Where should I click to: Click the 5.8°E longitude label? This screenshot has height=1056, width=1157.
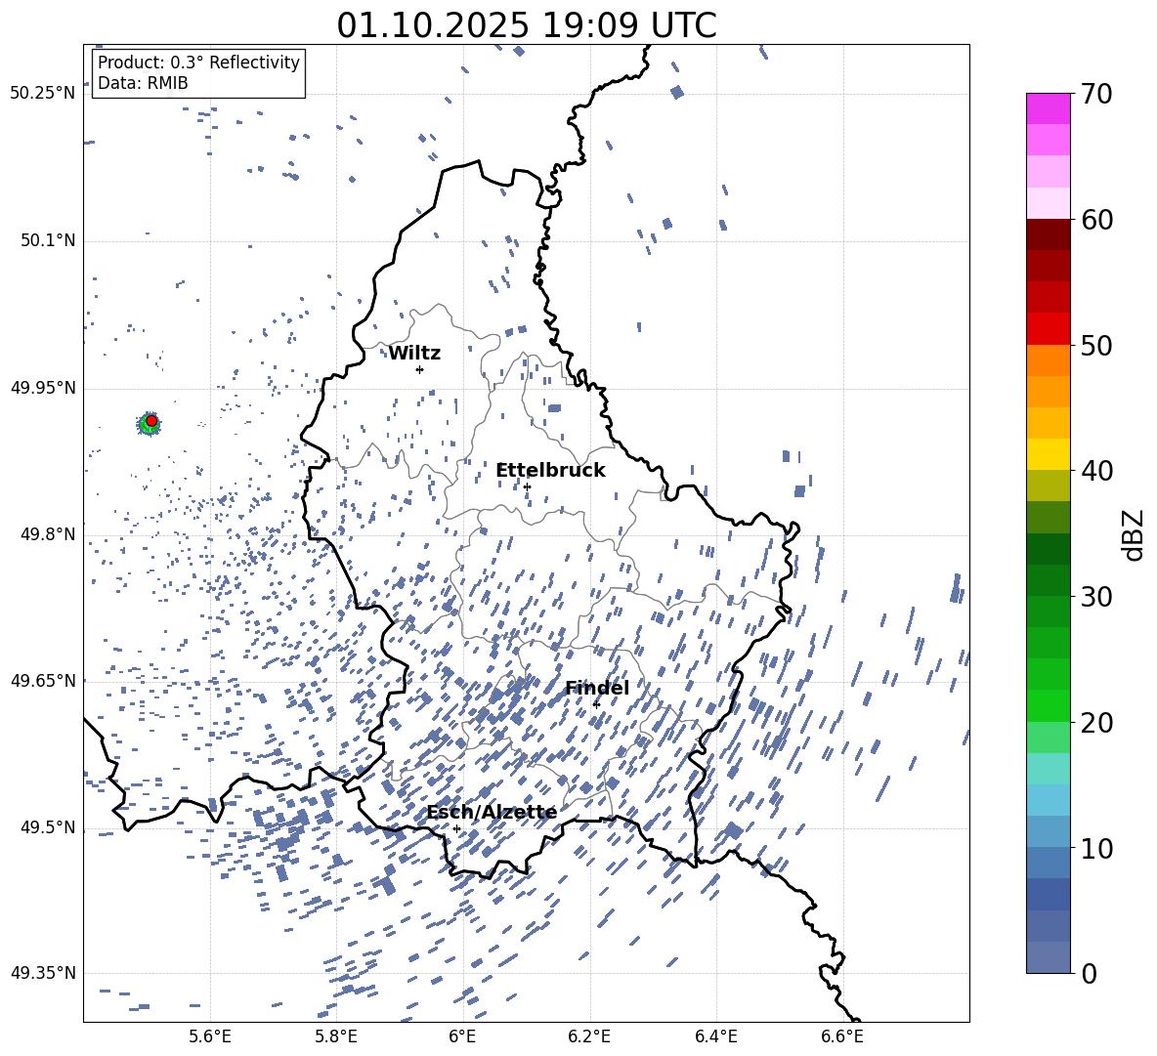336,1036
